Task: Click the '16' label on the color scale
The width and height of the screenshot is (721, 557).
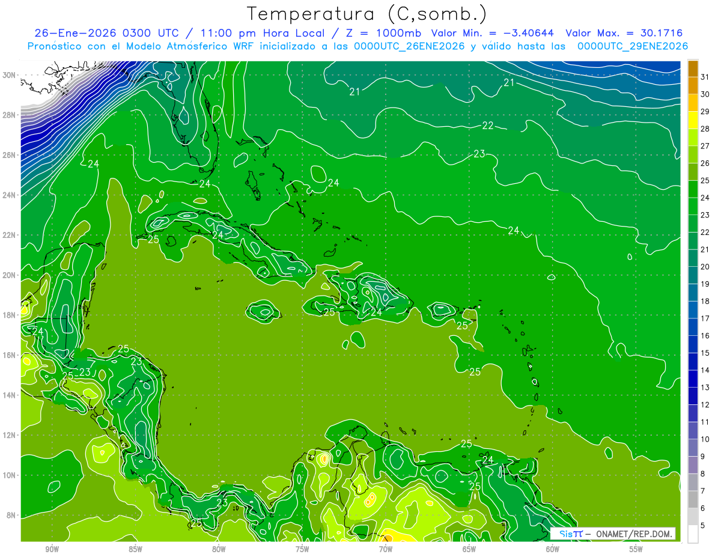Action: click(x=705, y=336)
